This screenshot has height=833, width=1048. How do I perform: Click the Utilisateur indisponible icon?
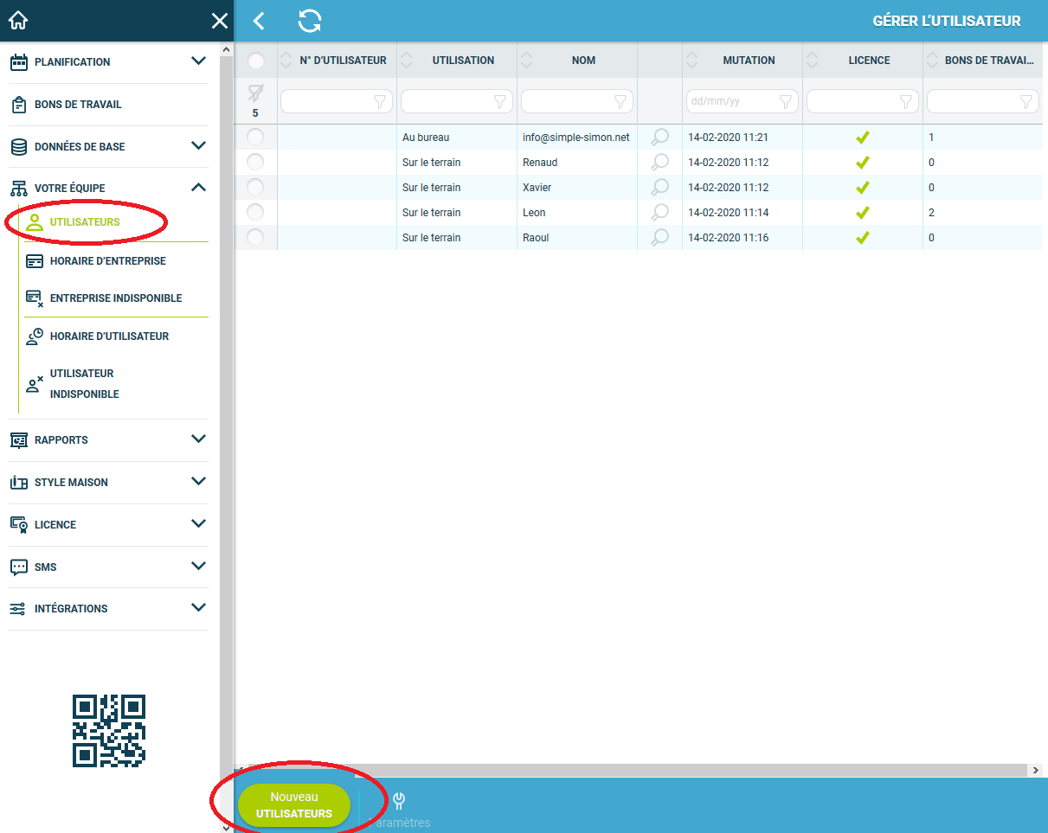tap(35, 385)
